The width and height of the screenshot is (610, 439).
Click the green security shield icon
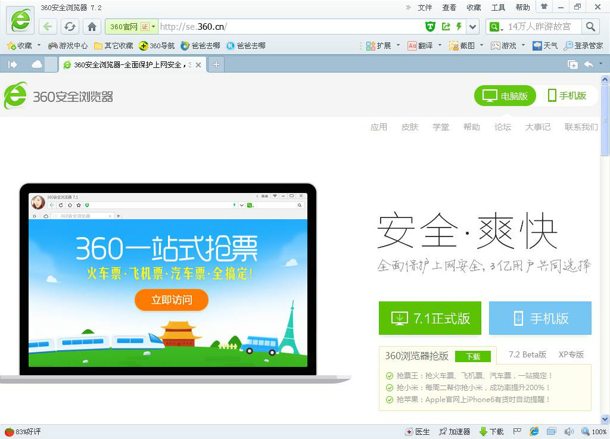coord(430,26)
